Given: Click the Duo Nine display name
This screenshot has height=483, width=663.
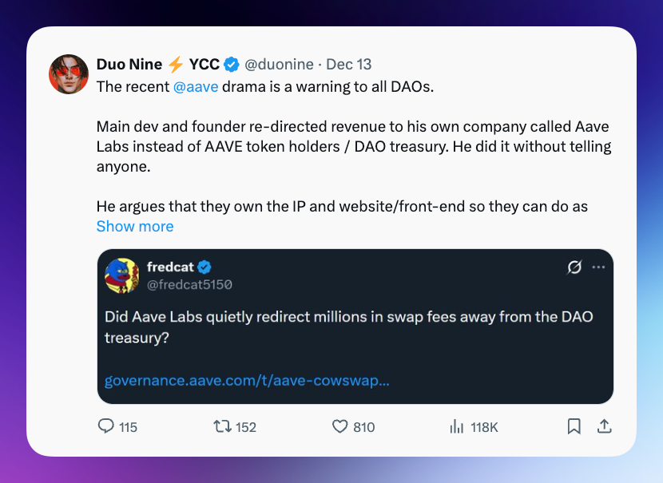Looking at the screenshot, I should tap(130, 64).
